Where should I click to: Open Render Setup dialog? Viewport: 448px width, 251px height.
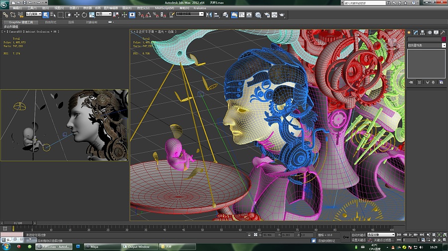click(267, 14)
